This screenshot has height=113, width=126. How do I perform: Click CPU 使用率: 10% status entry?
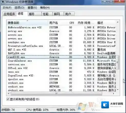pyautogui.click(x=37, y=110)
